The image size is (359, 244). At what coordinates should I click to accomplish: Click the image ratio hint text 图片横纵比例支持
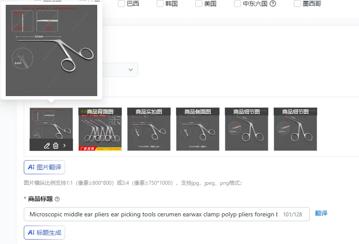tap(132, 183)
